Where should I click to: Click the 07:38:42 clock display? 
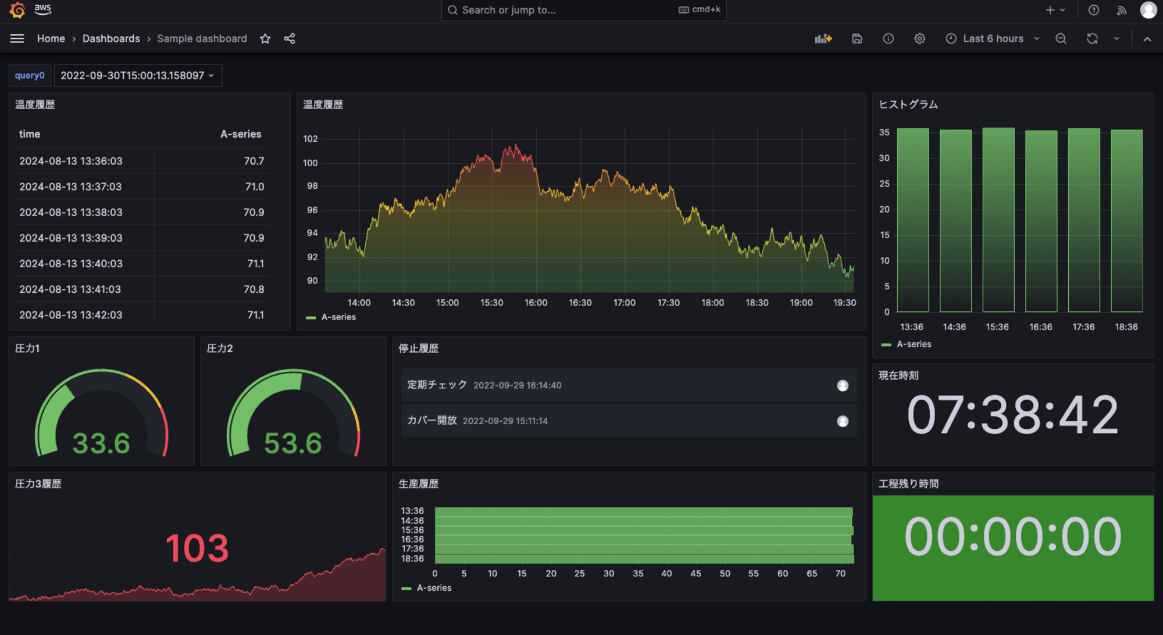1013,415
